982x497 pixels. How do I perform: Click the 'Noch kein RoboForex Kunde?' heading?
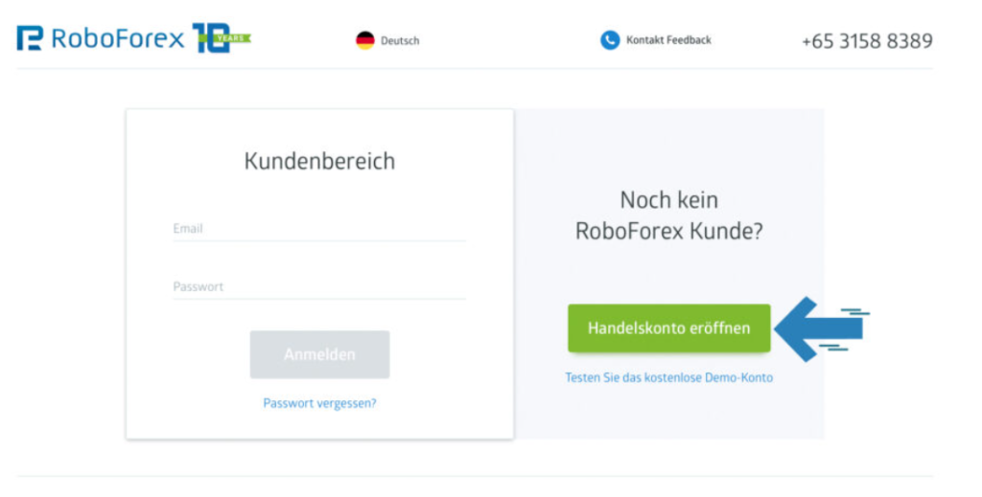click(668, 215)
